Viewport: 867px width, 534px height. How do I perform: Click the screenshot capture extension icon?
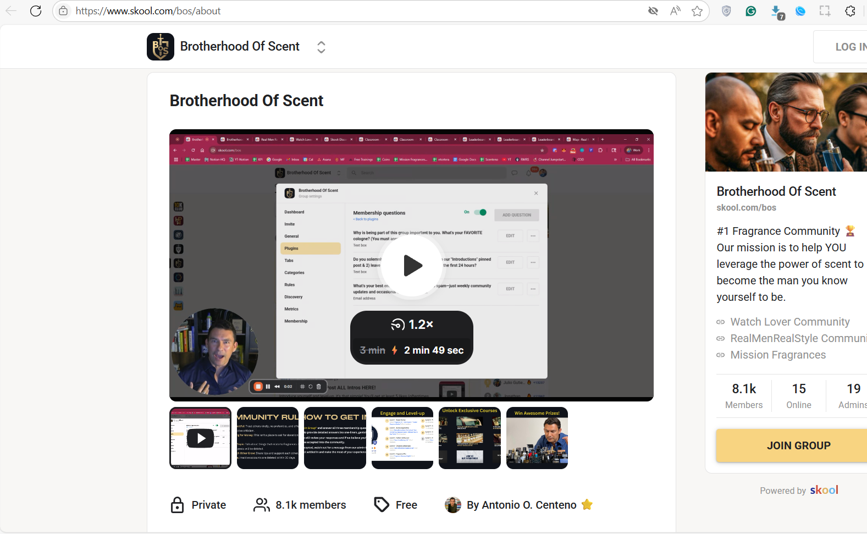825,11
